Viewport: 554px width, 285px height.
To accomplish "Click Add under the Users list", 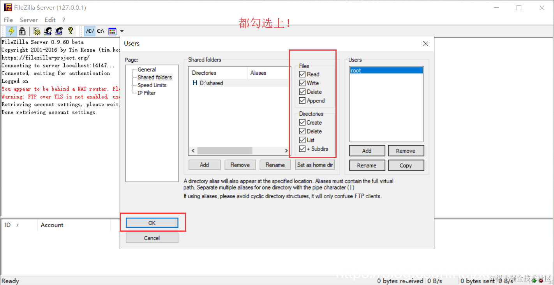I will (x=367, y=151).
